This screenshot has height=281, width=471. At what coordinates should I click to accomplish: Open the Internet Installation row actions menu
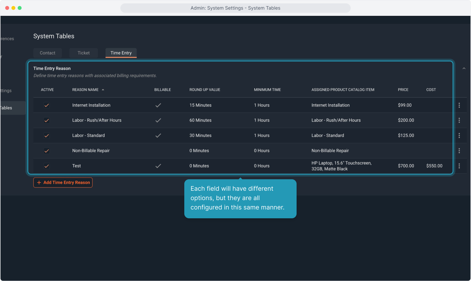459,105
